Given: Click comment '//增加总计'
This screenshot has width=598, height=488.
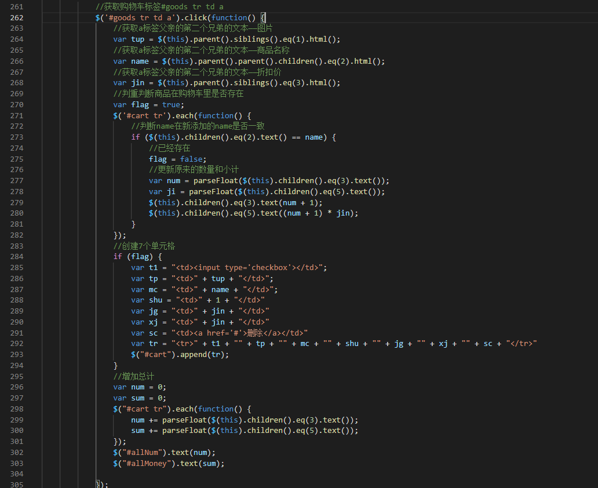Looking at the screenshot, I should pyautogui.click(x=133, y=377).
